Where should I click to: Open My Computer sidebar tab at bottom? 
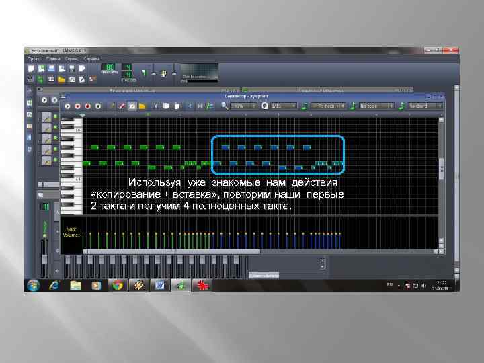30,149
